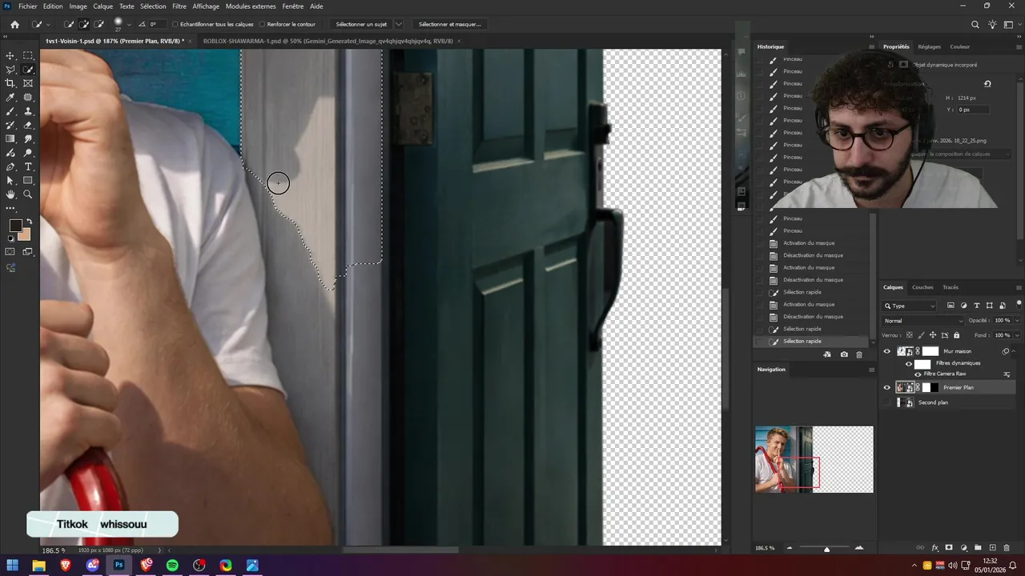This screenshot has height=576, width=1025.
Task: Show the Second plan layer
Action: tap(886, 402)
